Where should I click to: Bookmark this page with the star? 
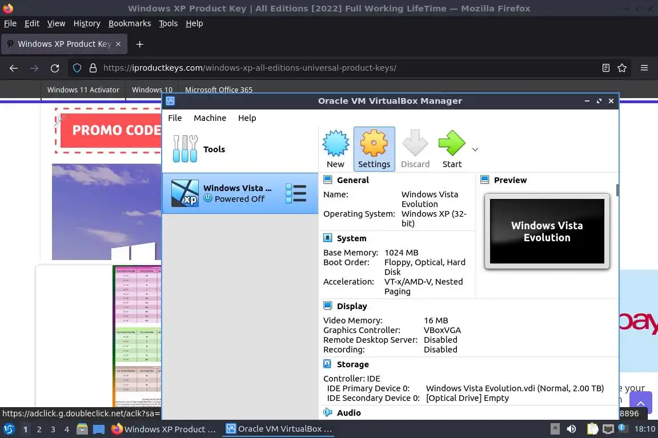(622, 68)
